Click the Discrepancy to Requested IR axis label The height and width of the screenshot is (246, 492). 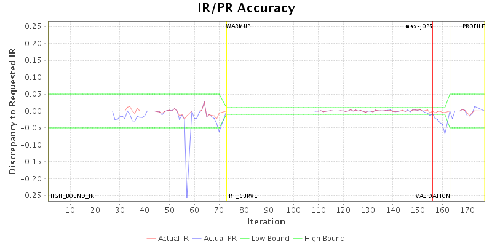[x=12, y=111]
